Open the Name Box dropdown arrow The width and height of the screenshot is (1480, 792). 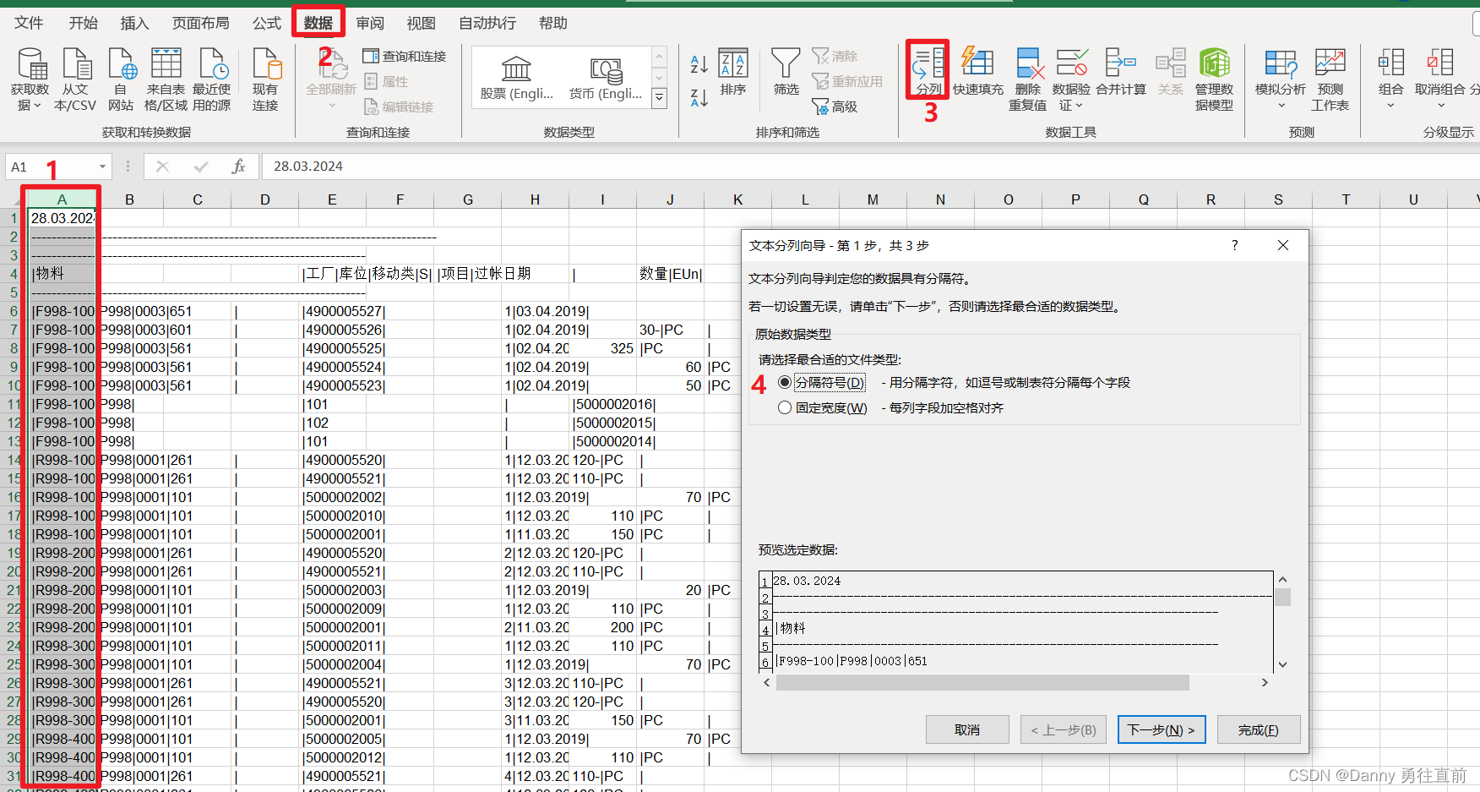pyautogui.click(x=102, y=167)
